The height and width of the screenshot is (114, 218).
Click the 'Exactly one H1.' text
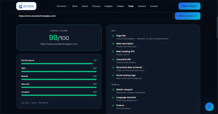[x=123, y=55]
